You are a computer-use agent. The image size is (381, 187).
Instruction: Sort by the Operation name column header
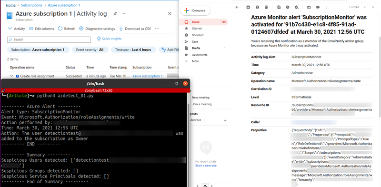[x=22, y=67]
